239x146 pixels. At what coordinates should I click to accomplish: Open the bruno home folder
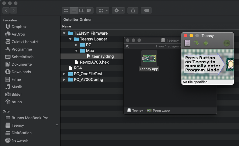tap(14, 102)
